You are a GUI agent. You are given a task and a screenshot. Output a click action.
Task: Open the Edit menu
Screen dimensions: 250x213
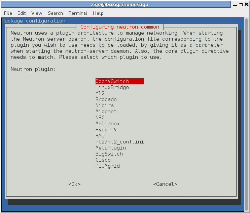tap(22, 13)
